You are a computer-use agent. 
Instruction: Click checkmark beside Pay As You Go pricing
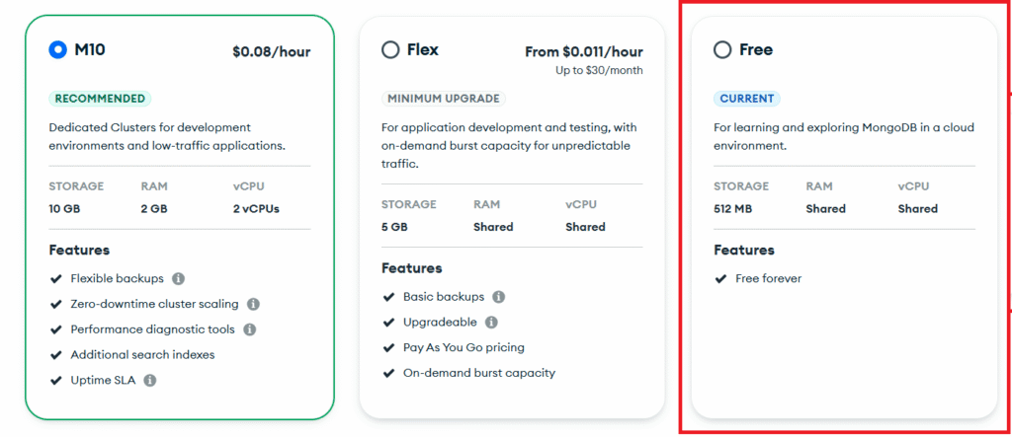389,348
